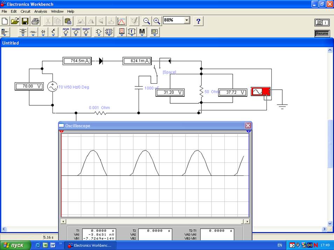Open the Analysis menu
This screenshot has height=250, width=334.
pos(41,11)
